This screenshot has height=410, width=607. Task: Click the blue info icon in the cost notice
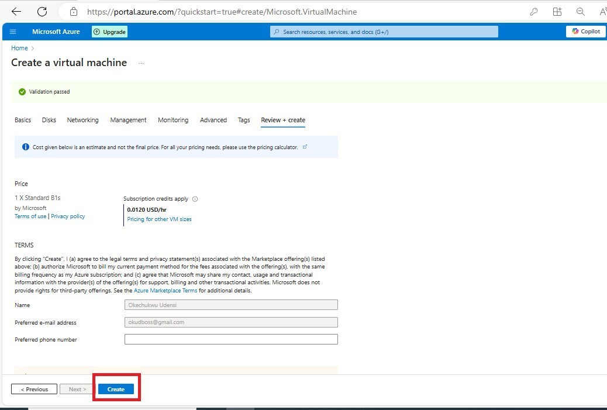pyautogui.click(x=26, y=147)
